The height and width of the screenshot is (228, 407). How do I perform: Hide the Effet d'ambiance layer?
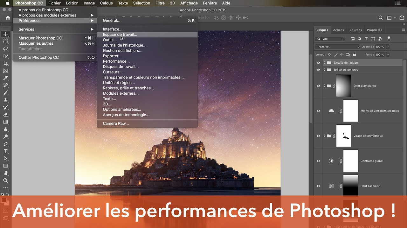click(318, 86)
